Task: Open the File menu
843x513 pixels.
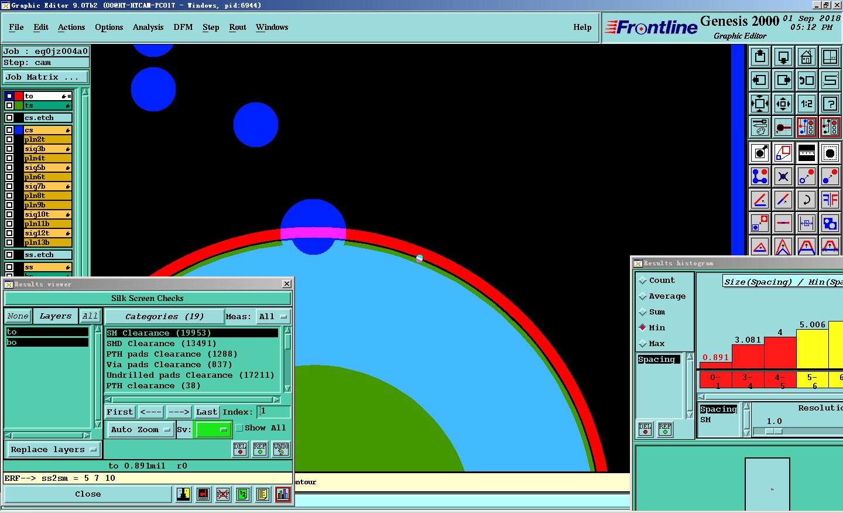Action: 16,28
